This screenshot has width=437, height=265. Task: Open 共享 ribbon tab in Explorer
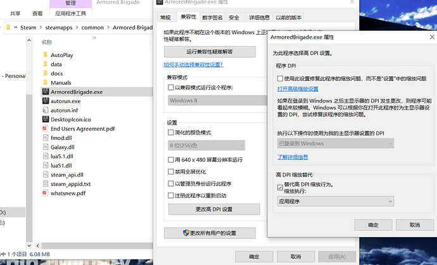[15, 13]
